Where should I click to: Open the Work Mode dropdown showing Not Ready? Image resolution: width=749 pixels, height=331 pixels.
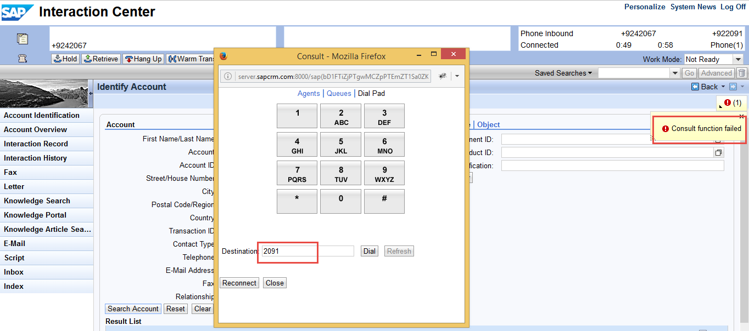pyautogui.click(x=738, y=59)
